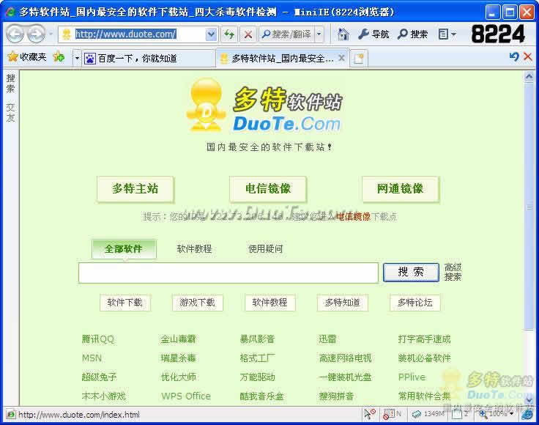The image size is (539, 425).
Task: Switch to the 百度一下，你就知道 tab
Action: click(148, 59)
